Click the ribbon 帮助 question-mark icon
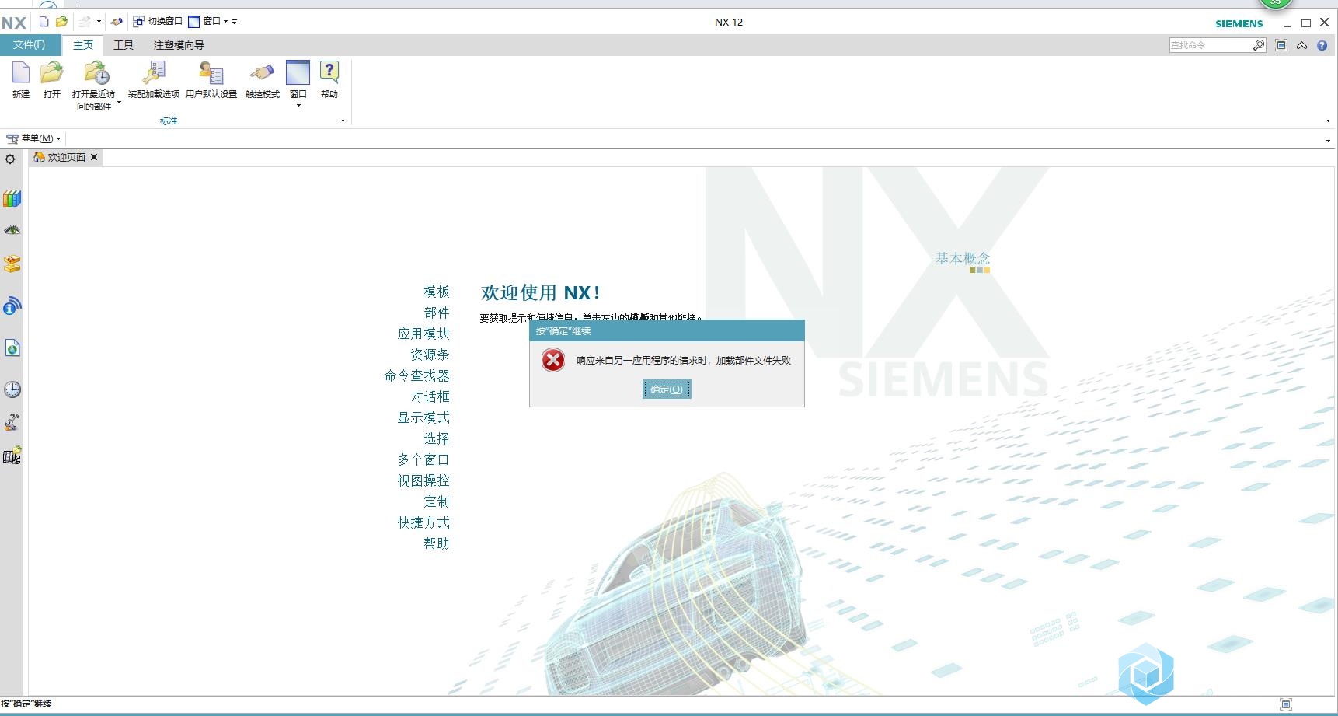The height and width of the screenshot is (716, 1338). [329, 73]
